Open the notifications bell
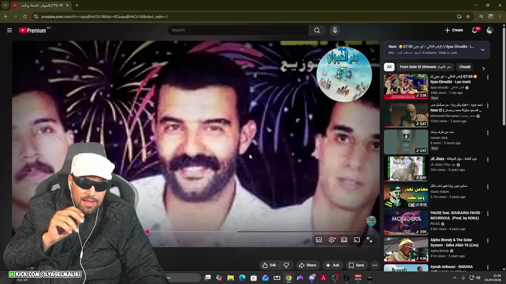Screen dimensions: 506x284 475,30
